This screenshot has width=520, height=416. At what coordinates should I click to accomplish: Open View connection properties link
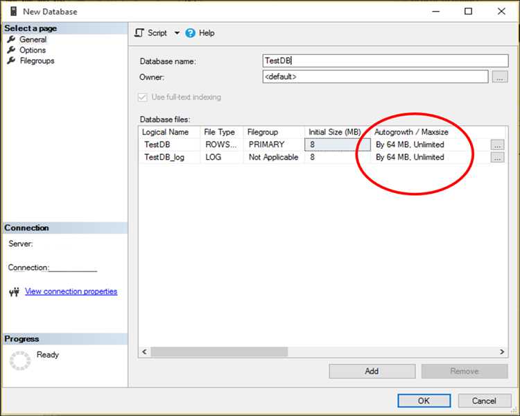point(71,292)
